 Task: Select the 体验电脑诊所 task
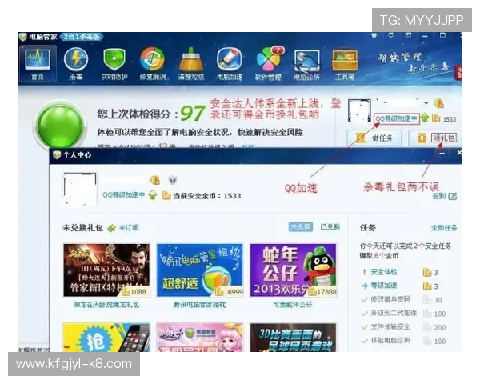pos(390,341)
